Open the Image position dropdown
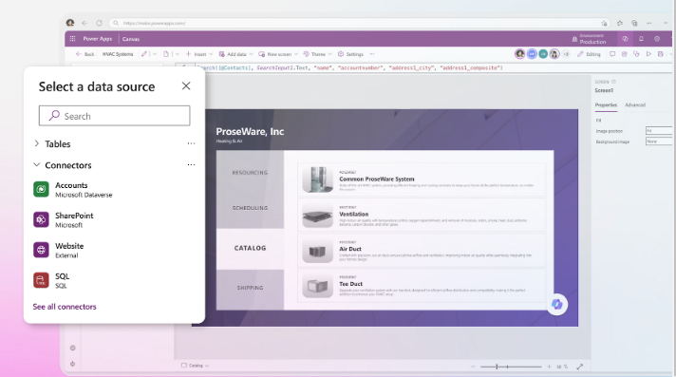Screen dimensions: 676x377 (659, 131)
